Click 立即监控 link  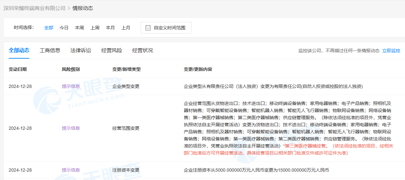[x=391, y=51]
